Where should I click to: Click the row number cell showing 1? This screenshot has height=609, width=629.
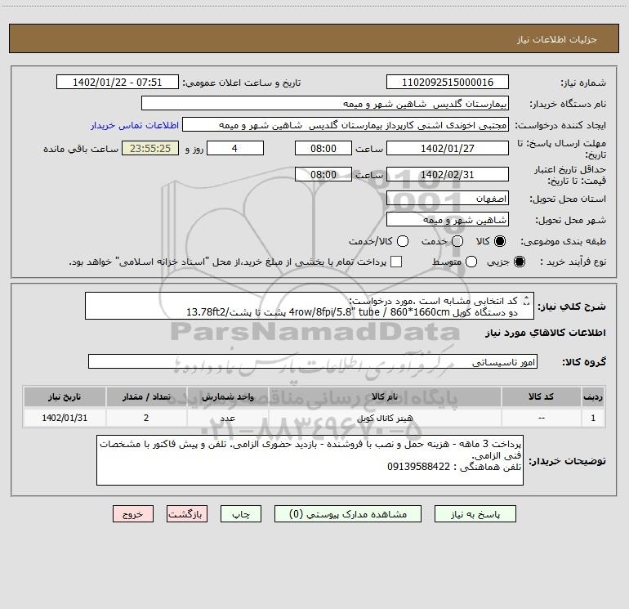(x=593, y=419)
